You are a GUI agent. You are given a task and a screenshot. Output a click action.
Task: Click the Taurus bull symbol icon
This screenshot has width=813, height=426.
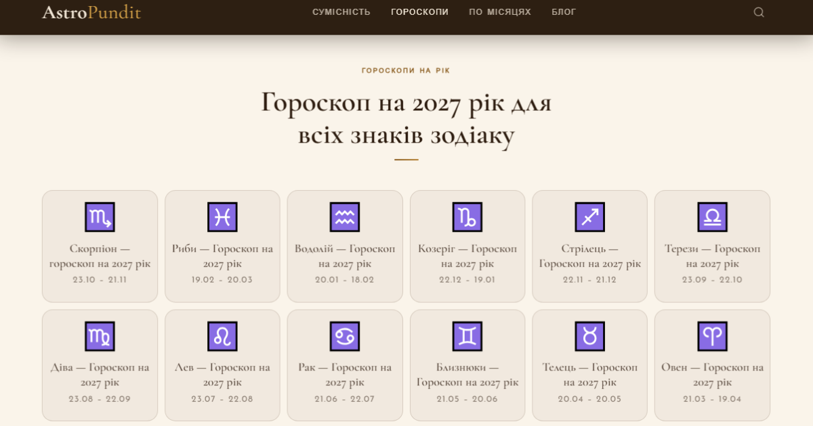(x=589, y=336)
